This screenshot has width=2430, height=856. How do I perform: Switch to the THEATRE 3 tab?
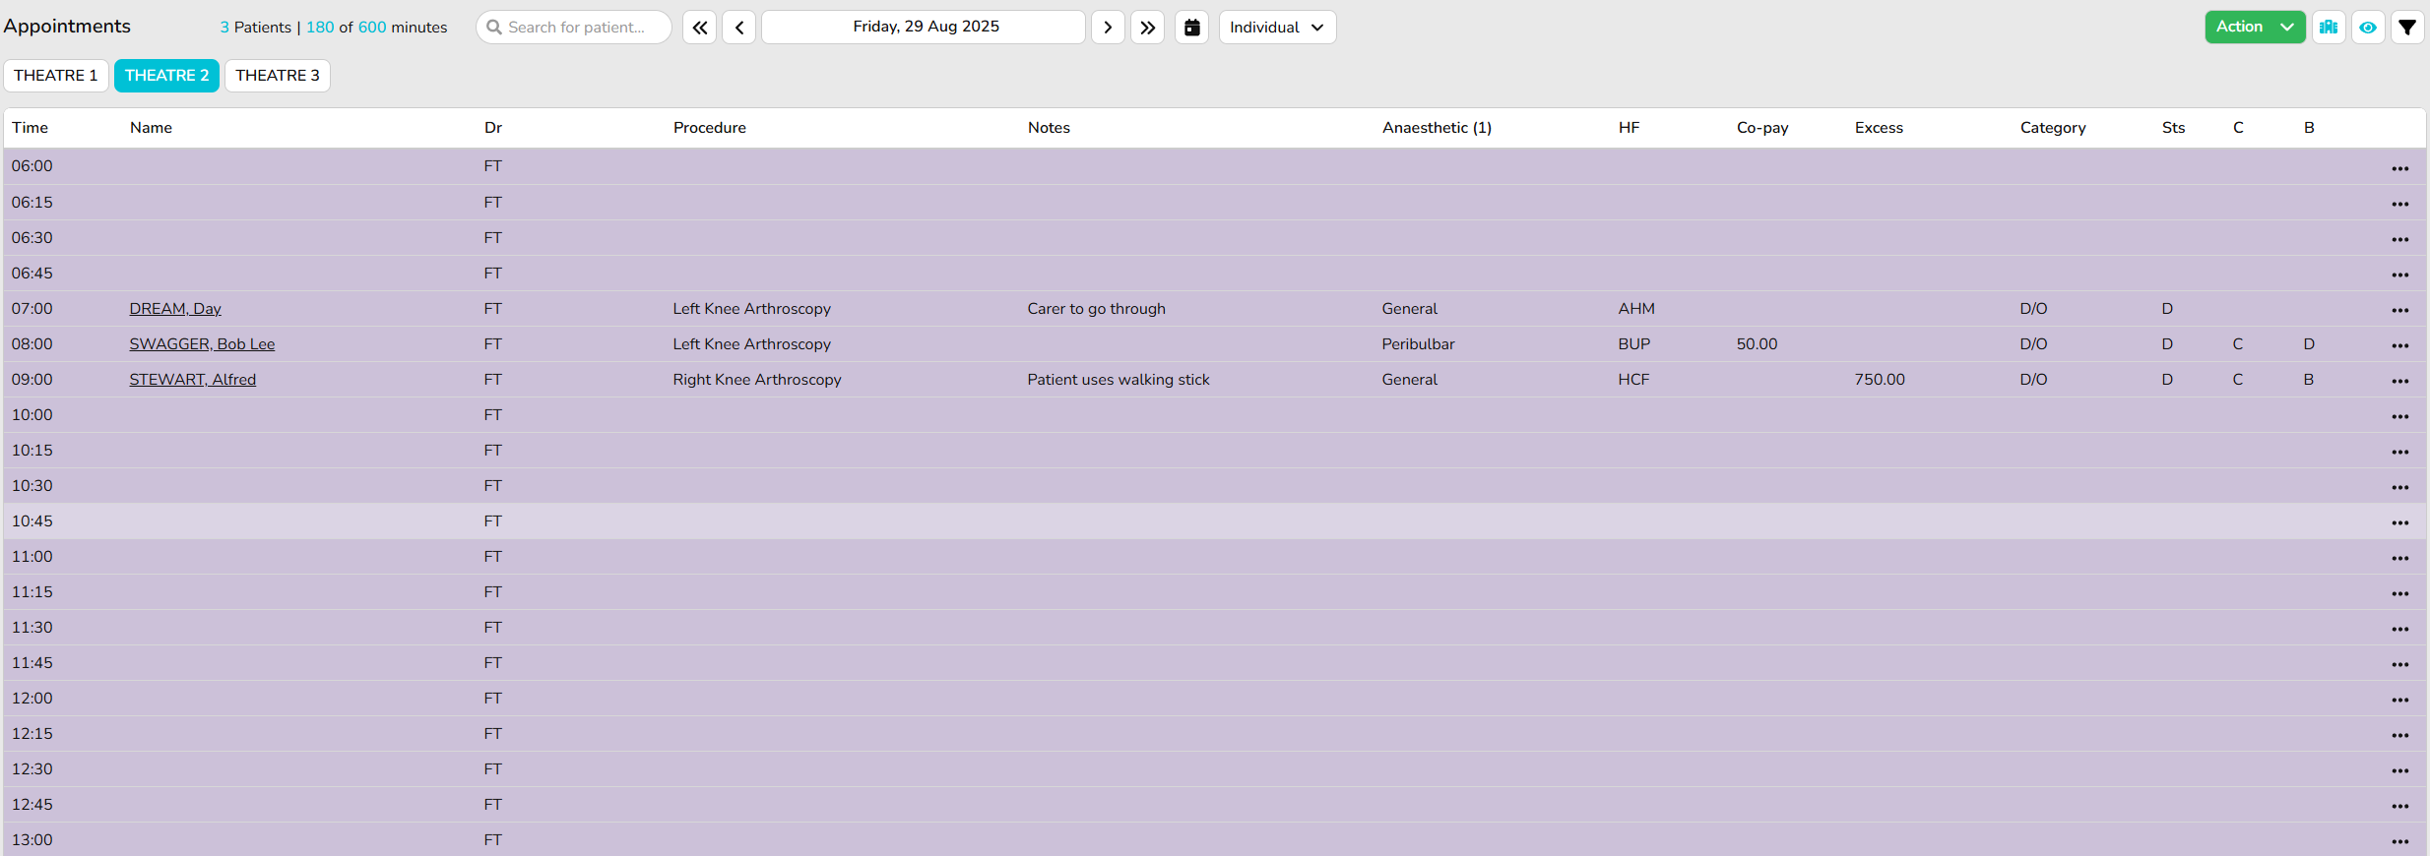pos(277,76)
